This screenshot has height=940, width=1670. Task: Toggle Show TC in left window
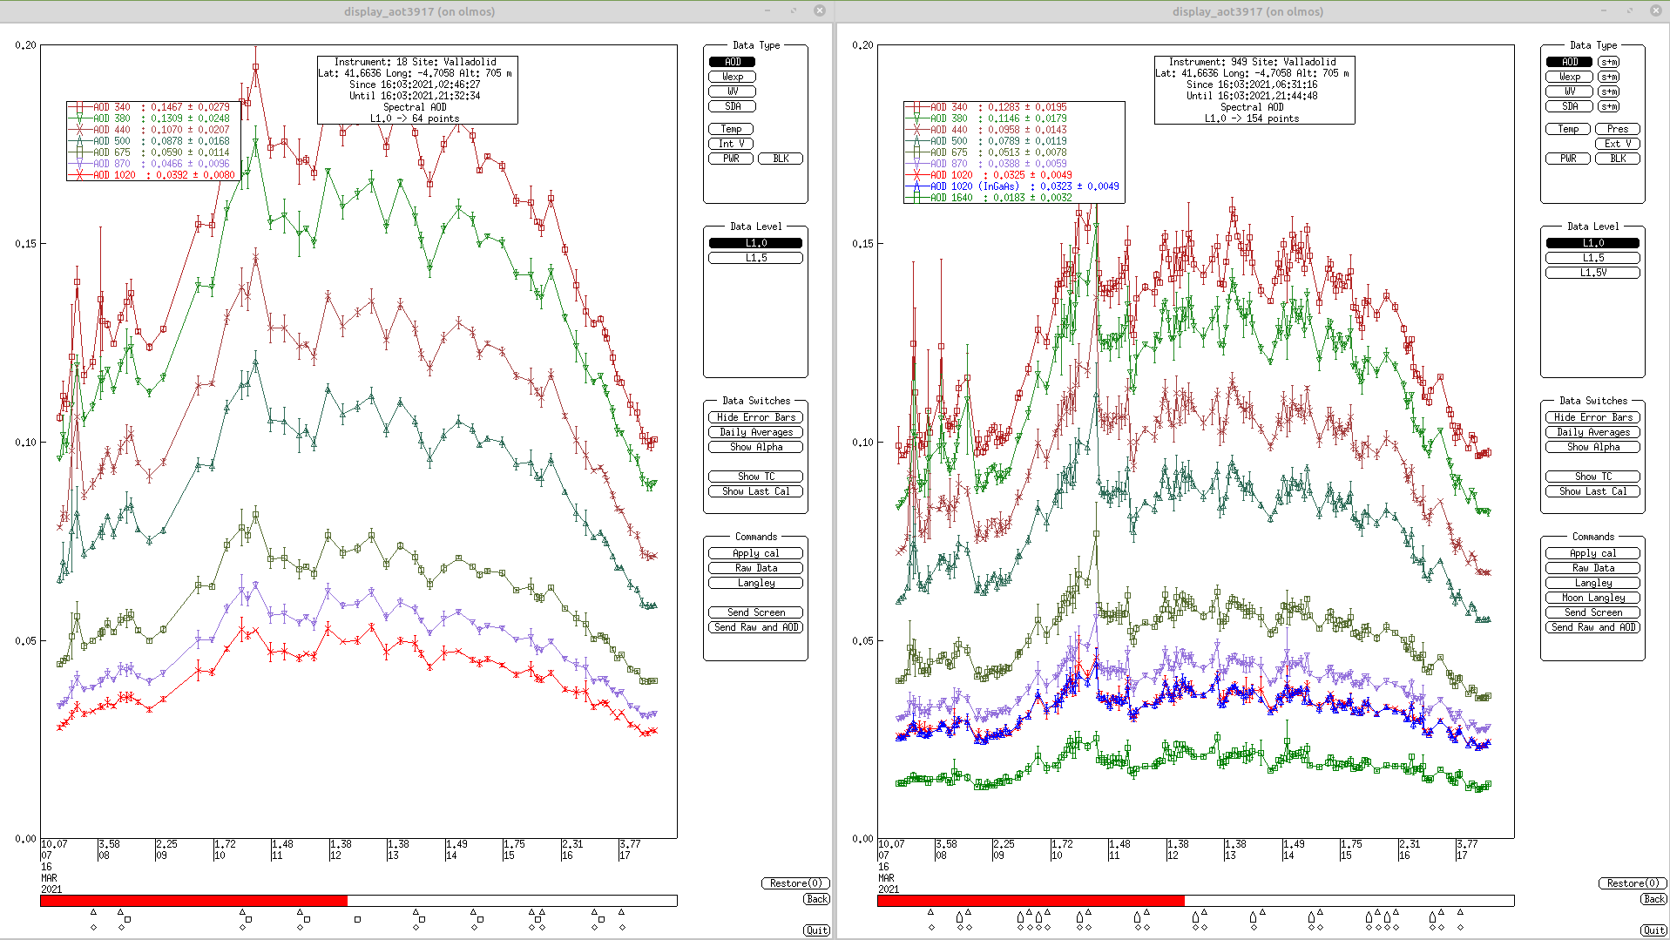[x=755, y=477]
